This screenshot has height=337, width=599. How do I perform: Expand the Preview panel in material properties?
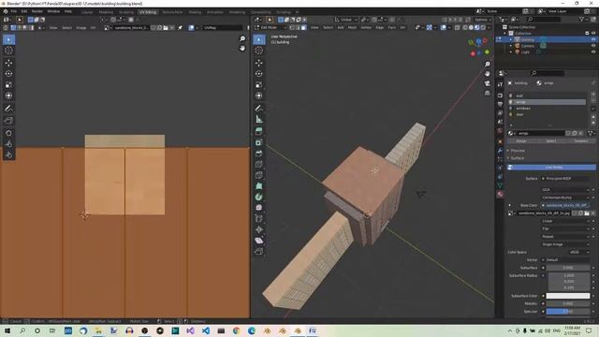pos(518,151)
